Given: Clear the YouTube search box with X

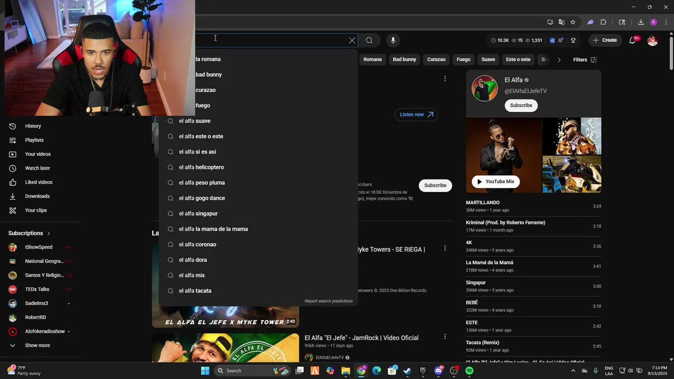Looking at the screenshot, I should click(352, 41).
